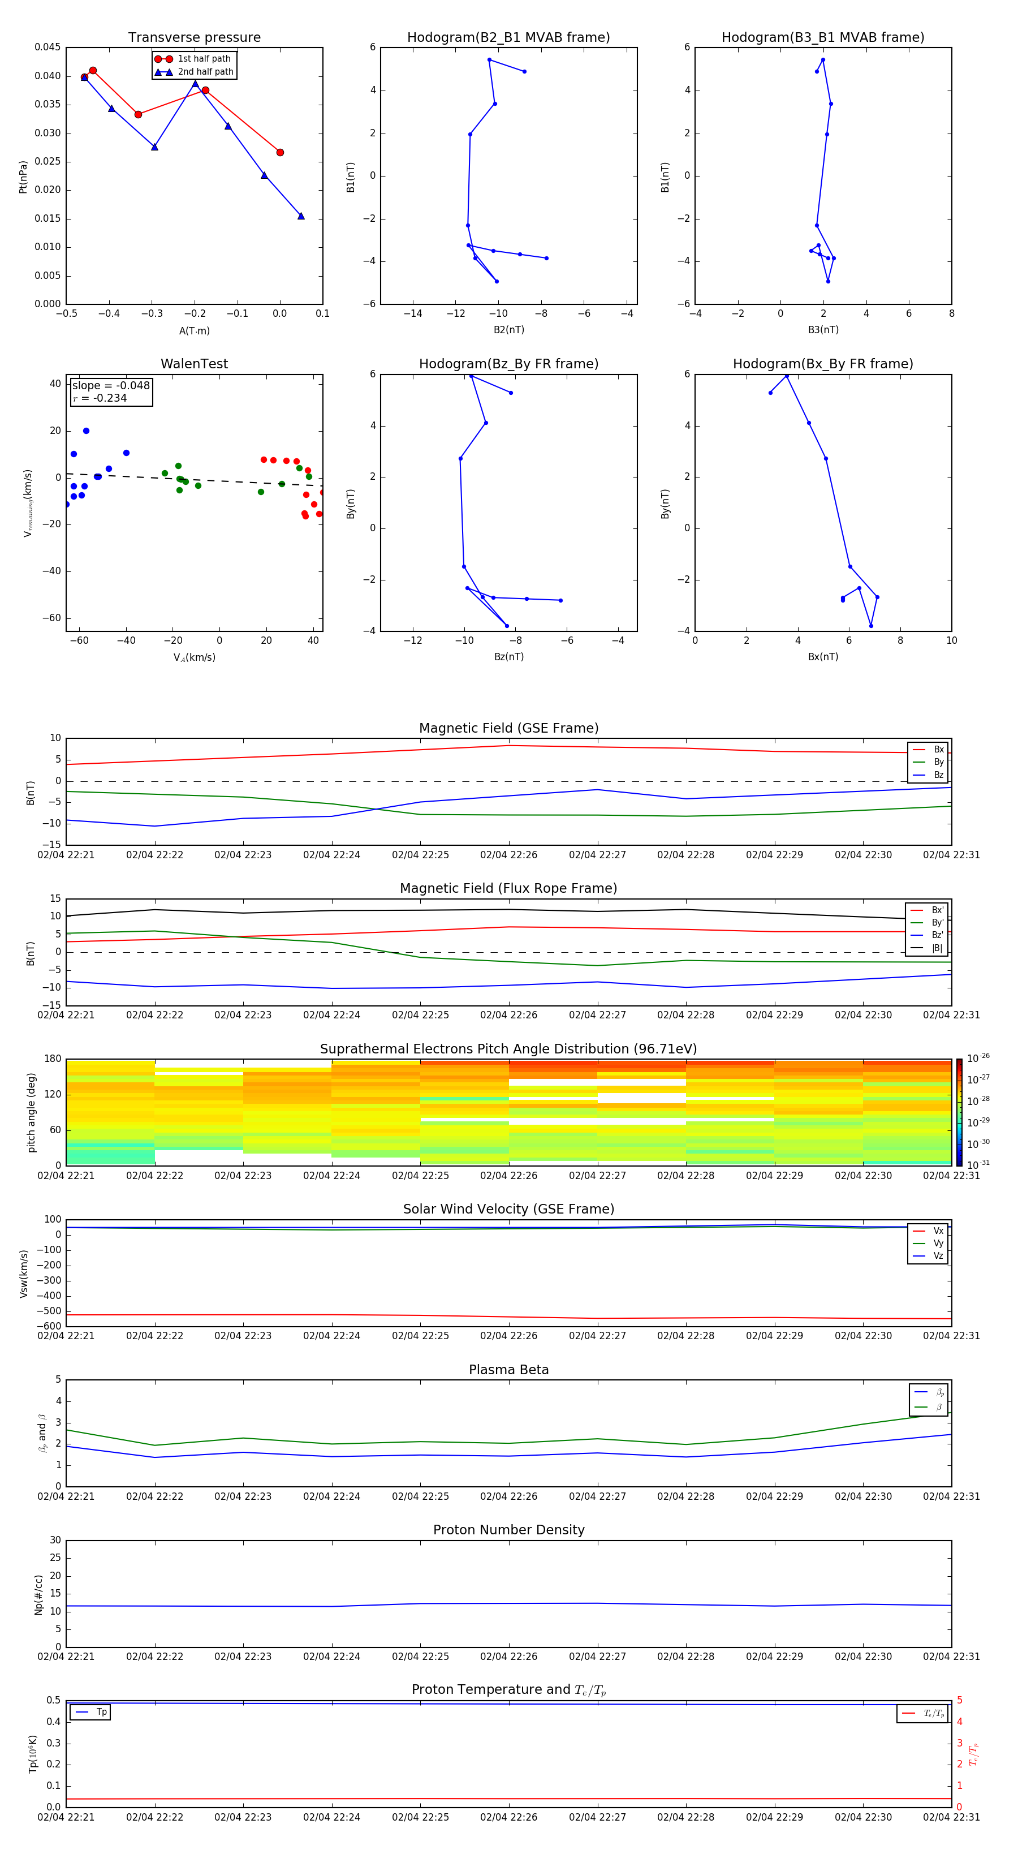The width and height of the screenshot is (1018, 1867).
Task: Click 'Proton Temperature and Te/Tp' title
Action: tap(508, 1690)
